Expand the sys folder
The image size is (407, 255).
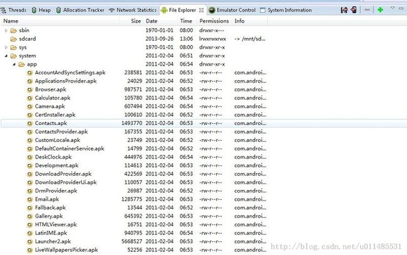coord(6,47)
